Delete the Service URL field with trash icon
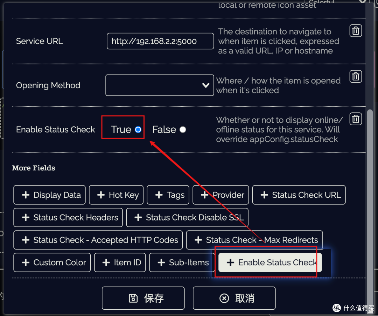The width and height of the screenshot is (378, 316). [x=356, y=31]
